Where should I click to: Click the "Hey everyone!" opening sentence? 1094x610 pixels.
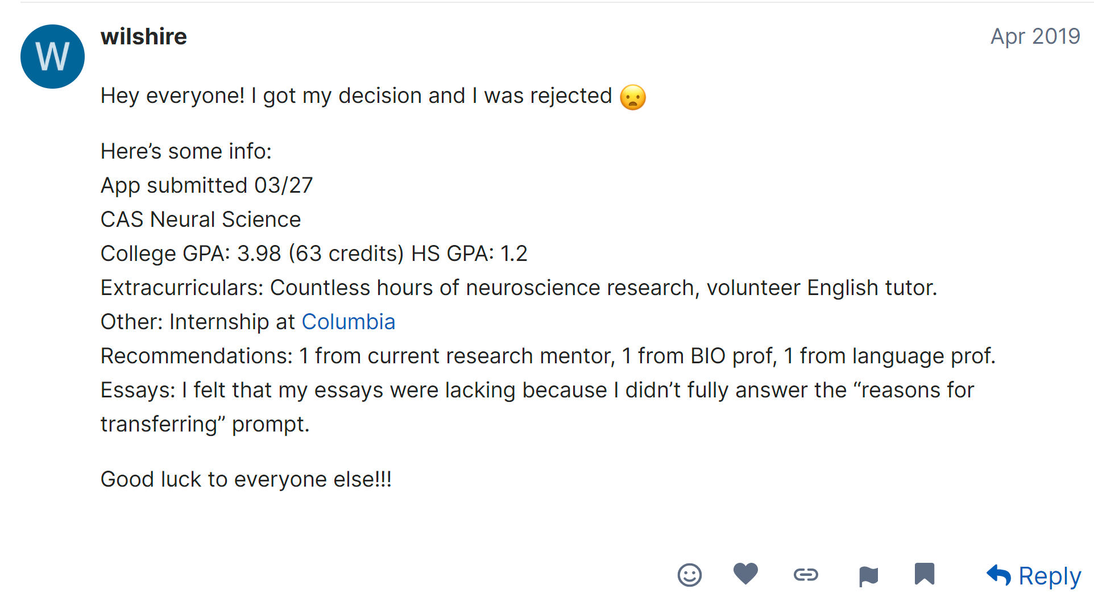pos(356,96)
